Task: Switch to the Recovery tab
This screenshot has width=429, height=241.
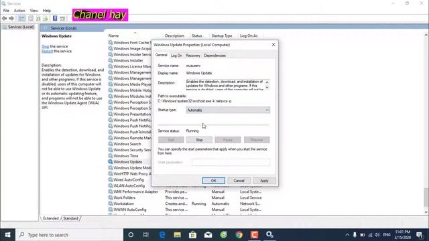Action: point(193,56)
